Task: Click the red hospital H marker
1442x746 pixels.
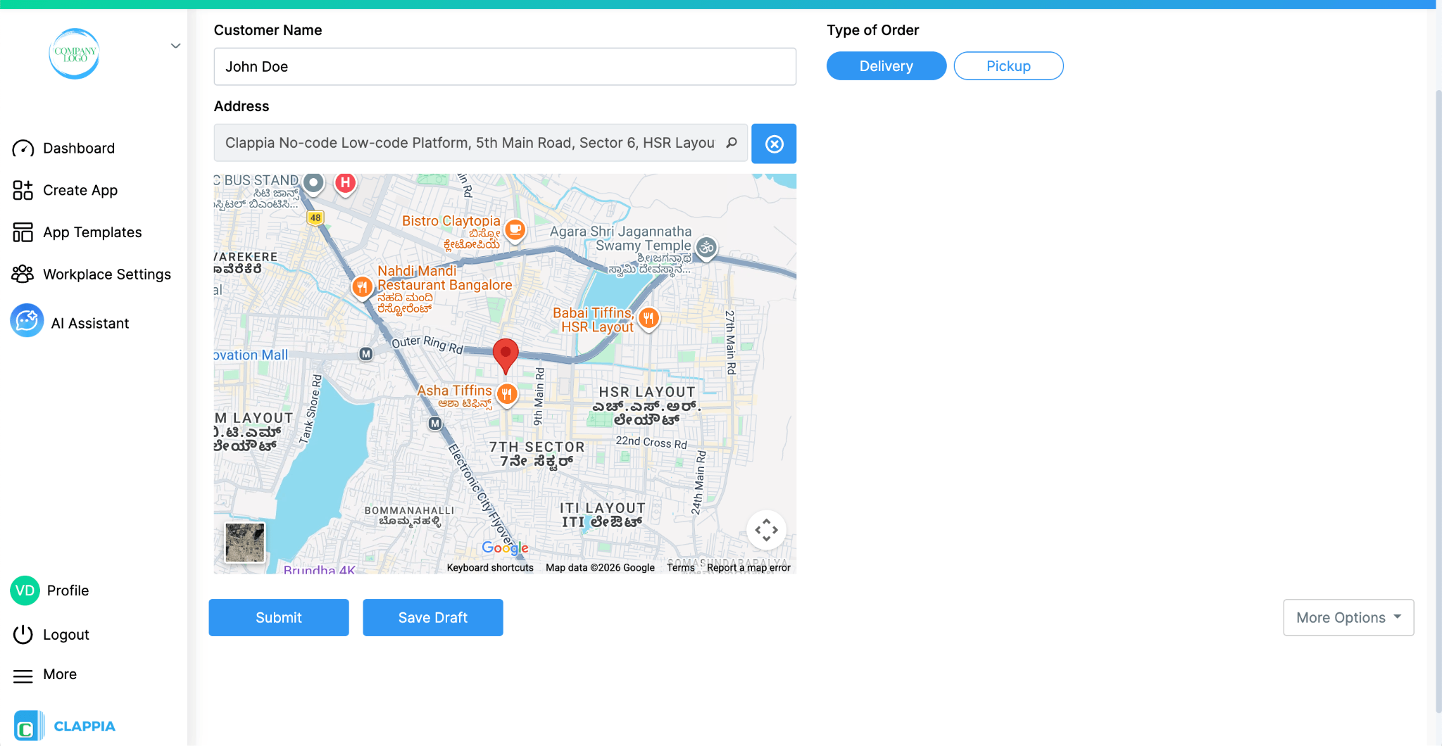Action: pos(345,184)
